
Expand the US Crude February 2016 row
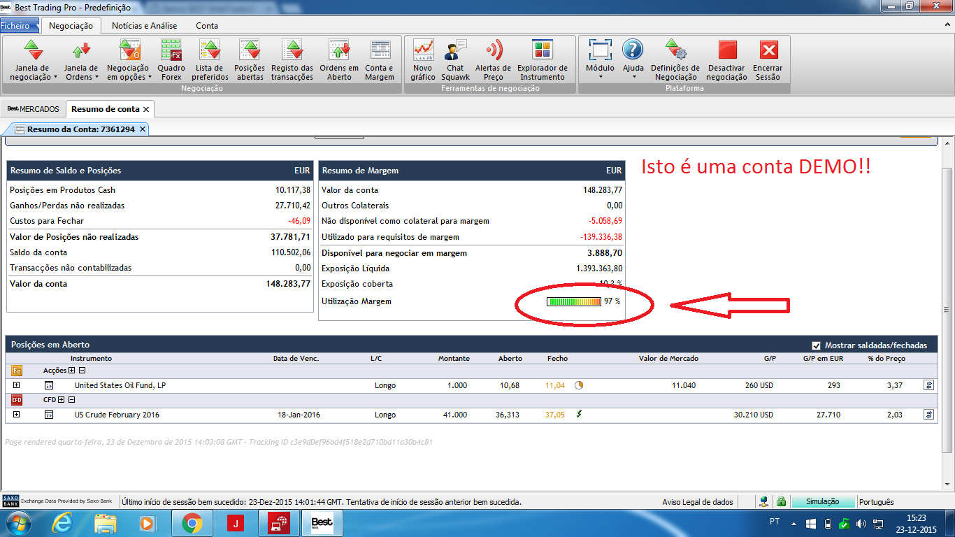(x=17, y=415)
